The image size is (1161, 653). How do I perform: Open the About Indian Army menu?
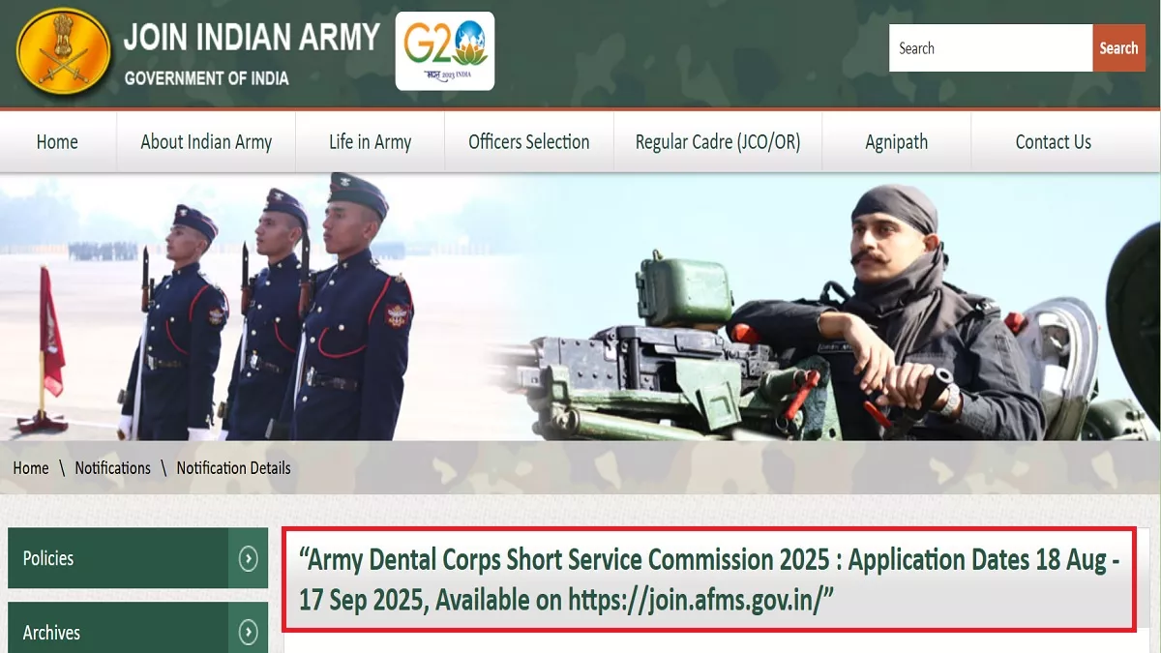click(206, 142)
